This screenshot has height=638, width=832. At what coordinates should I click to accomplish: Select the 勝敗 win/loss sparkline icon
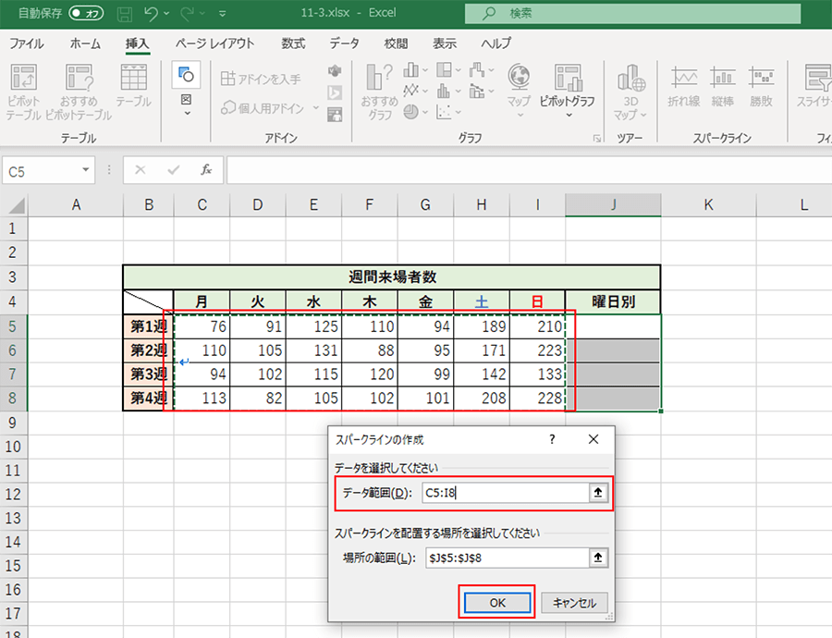(761, 83)
